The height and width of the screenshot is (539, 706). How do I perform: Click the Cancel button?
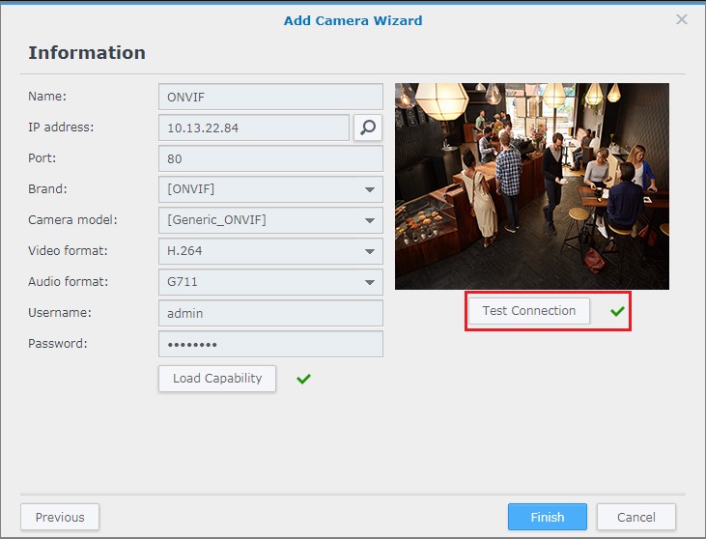pos(635,517)
